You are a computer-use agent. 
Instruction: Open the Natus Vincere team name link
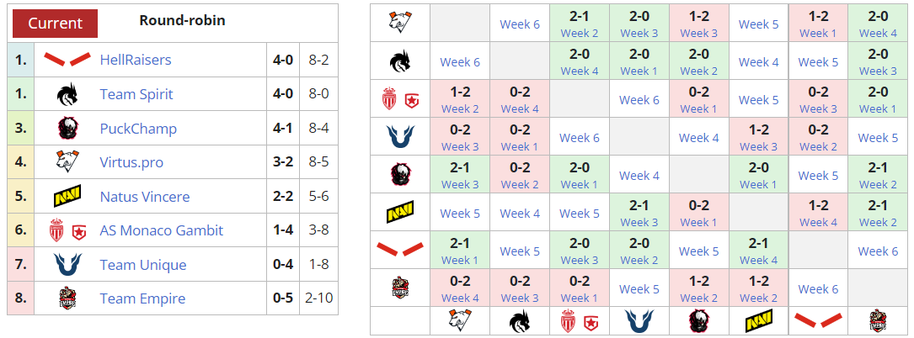(x=144, y=197)
